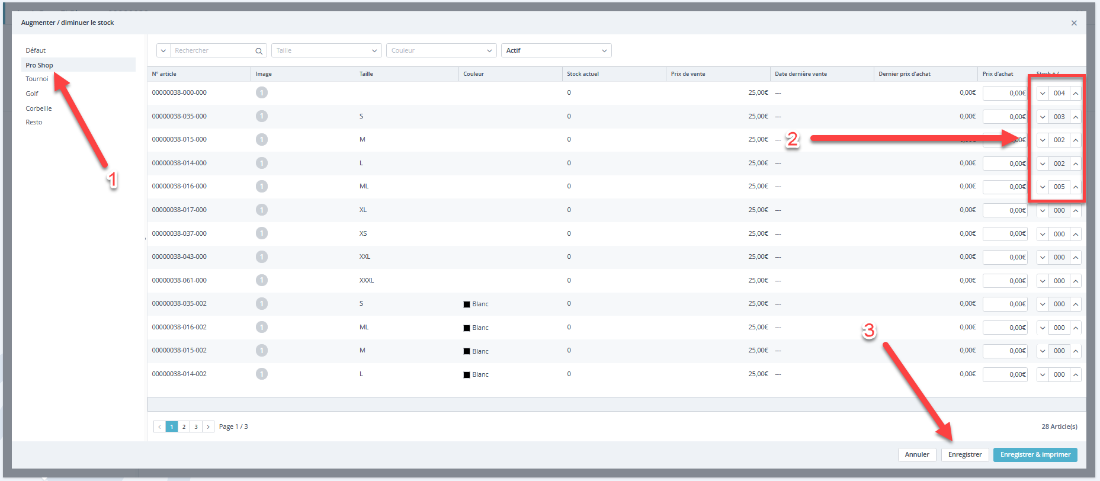
Task: Focus the Rechercher search field
Action: (x=213, y=50)
